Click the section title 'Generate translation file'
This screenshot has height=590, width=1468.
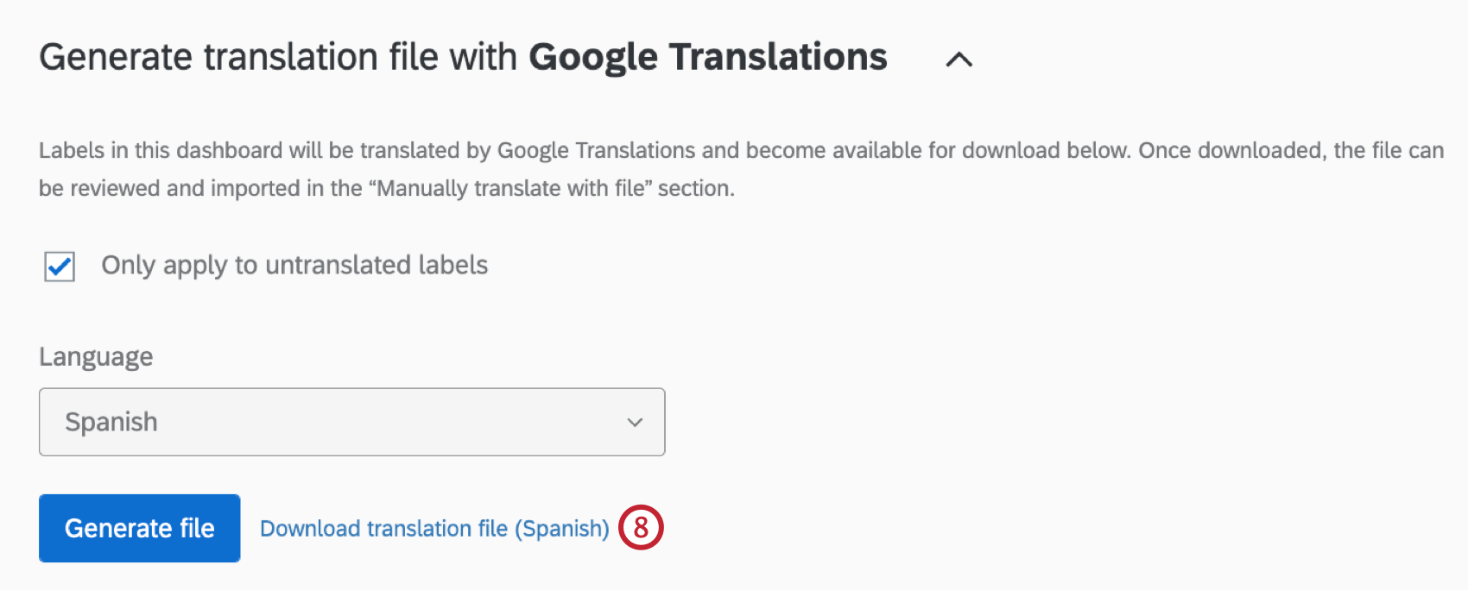(x=276, y=57)
